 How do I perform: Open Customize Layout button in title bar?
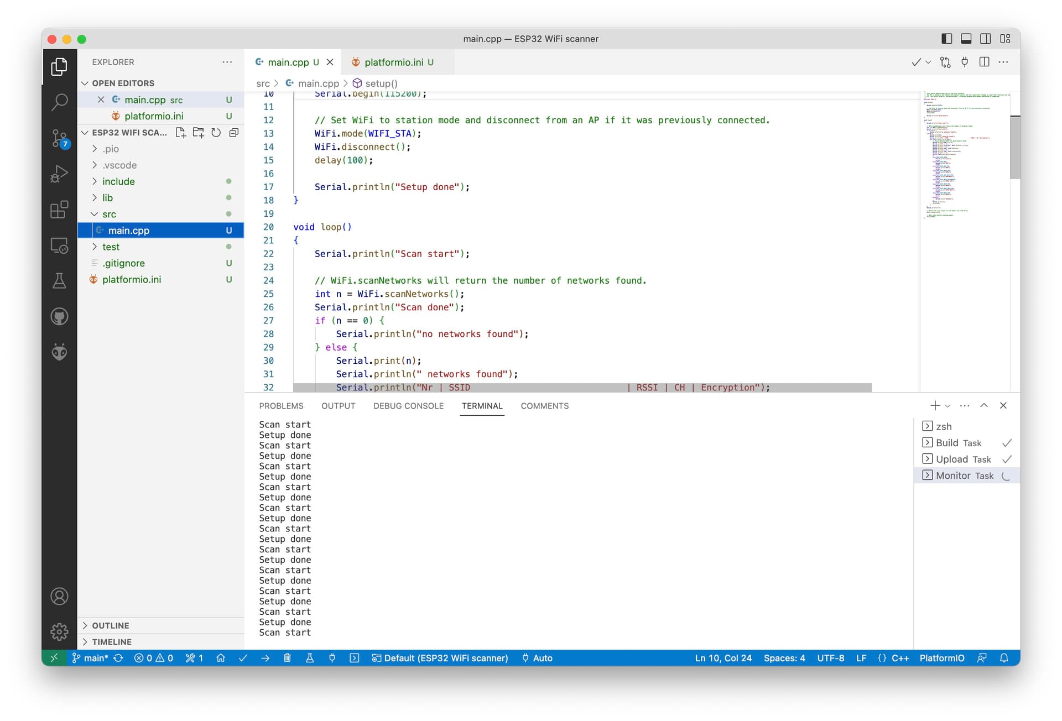(x=1006, y=39)
